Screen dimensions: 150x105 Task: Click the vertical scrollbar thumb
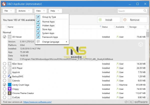point(147,34)
